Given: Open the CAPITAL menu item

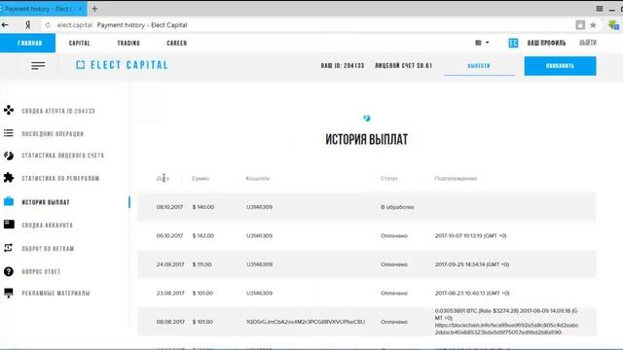Looking at the screenshot, I should pyautogui.click(x=80, y=43).
